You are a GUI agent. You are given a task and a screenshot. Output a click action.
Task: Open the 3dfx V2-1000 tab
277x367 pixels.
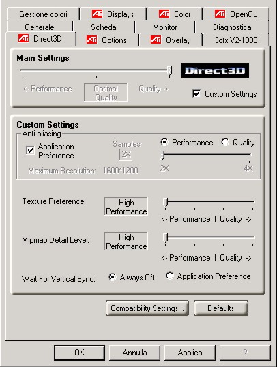pos(236,40)
